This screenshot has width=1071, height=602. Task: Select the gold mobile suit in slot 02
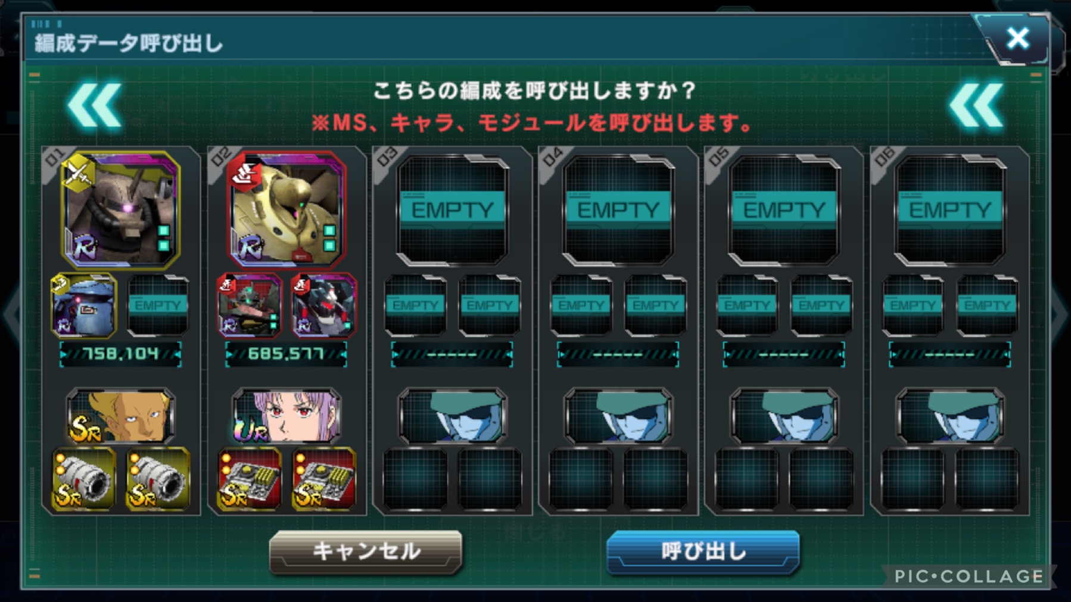coord(286,210)
